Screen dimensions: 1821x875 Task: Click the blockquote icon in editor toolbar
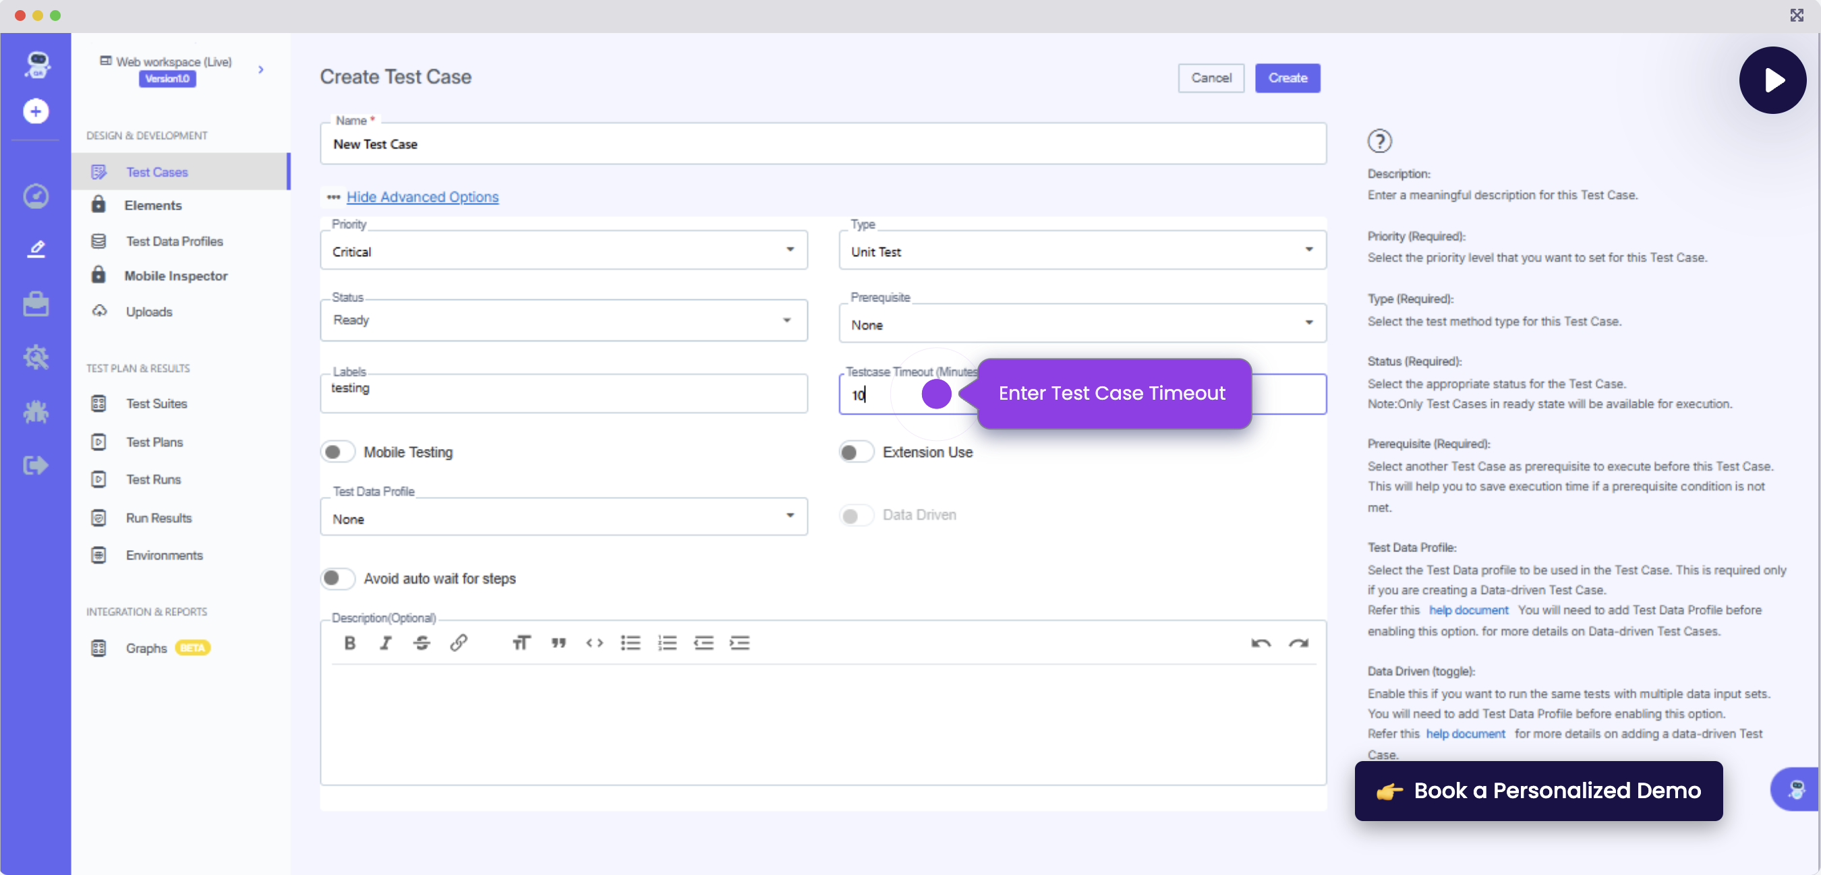(558, 642)
